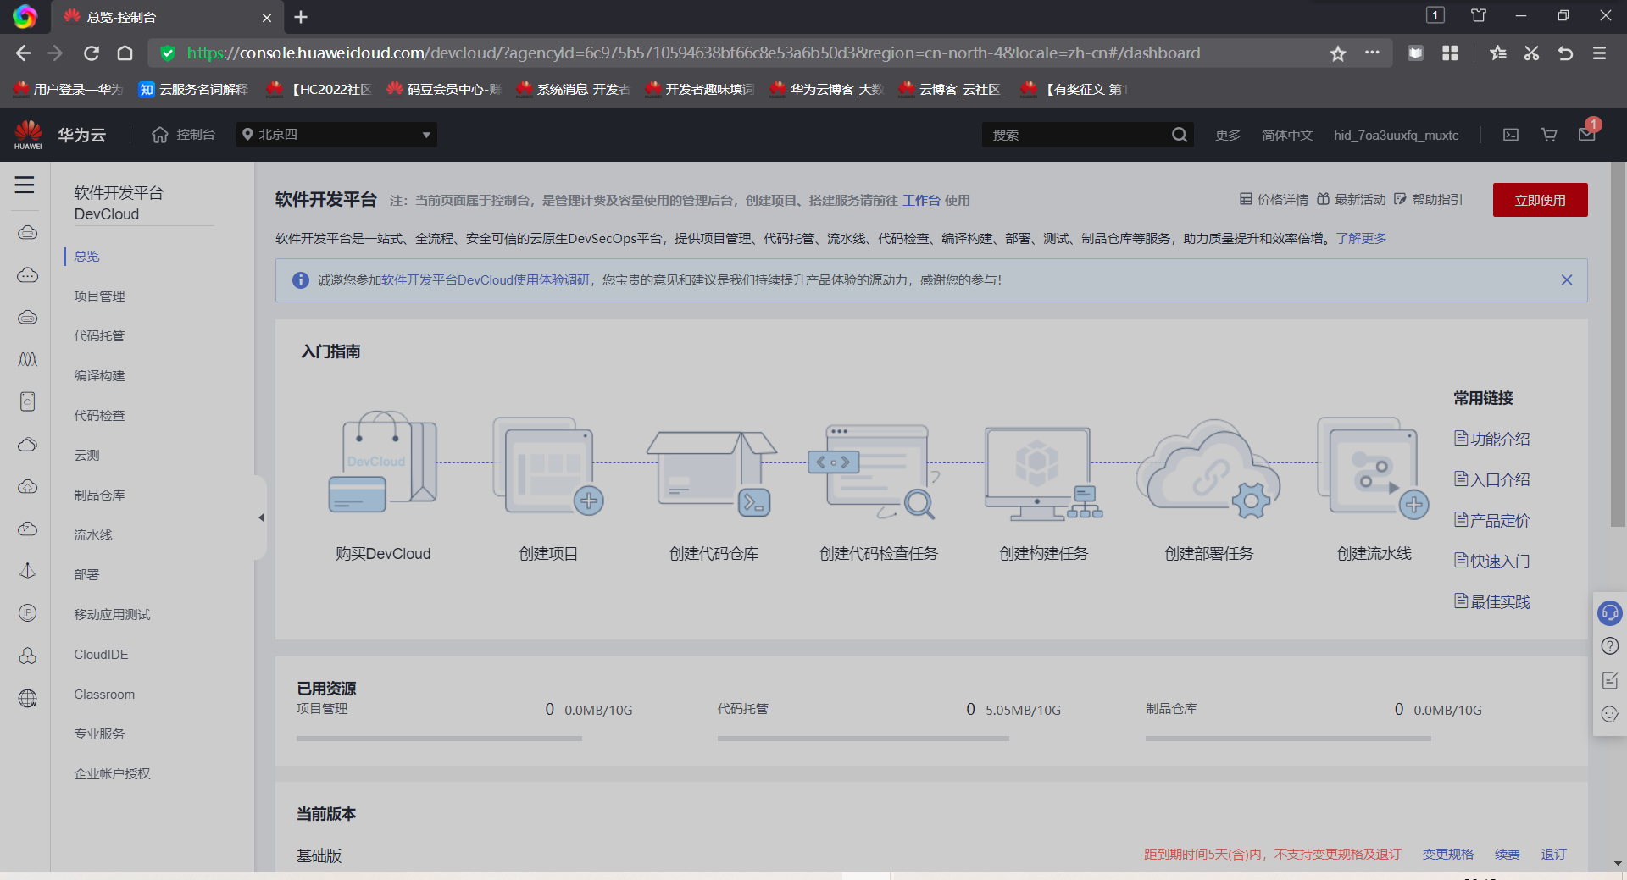The width and height of the screenshot is (1627, 880).
Task: Click the 购买DevCloud shopping bag illustration
Action: click(x=383, y=462)
